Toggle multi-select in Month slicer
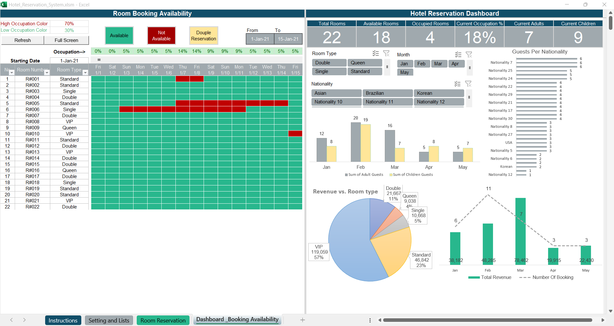The height and width of the screenshot is (326, 614). click(x=458, y=55)
